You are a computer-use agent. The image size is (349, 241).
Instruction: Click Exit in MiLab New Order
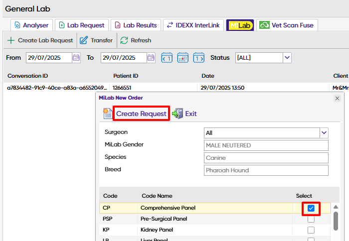[x=191, y=114]
